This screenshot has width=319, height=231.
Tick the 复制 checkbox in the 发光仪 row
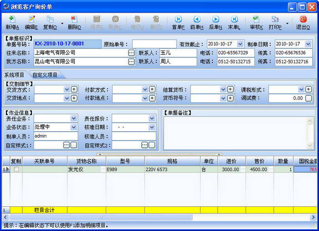pos(16,169)
